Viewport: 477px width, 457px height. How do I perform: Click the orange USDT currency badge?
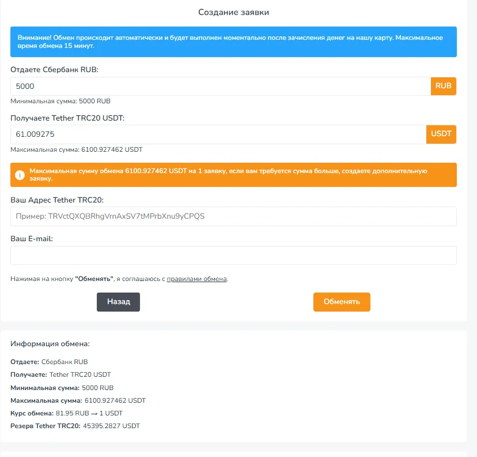coord(441,134)
